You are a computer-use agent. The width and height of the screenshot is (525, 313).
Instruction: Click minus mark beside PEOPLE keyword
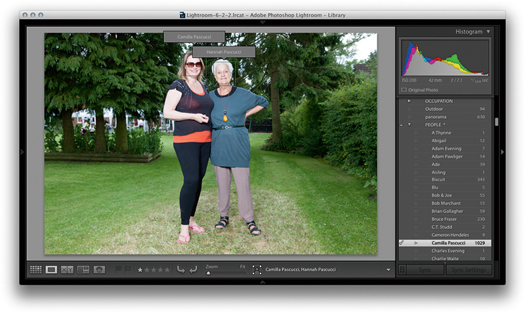(401, 125)
